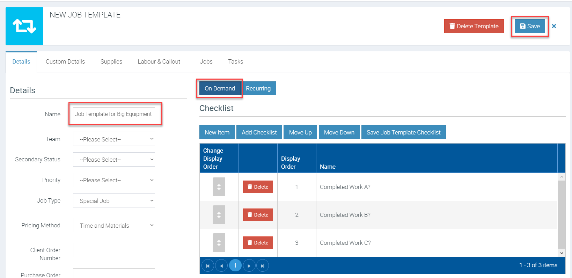
Task: Switch to the Labour & Callout tab
Action: (159, 61)
